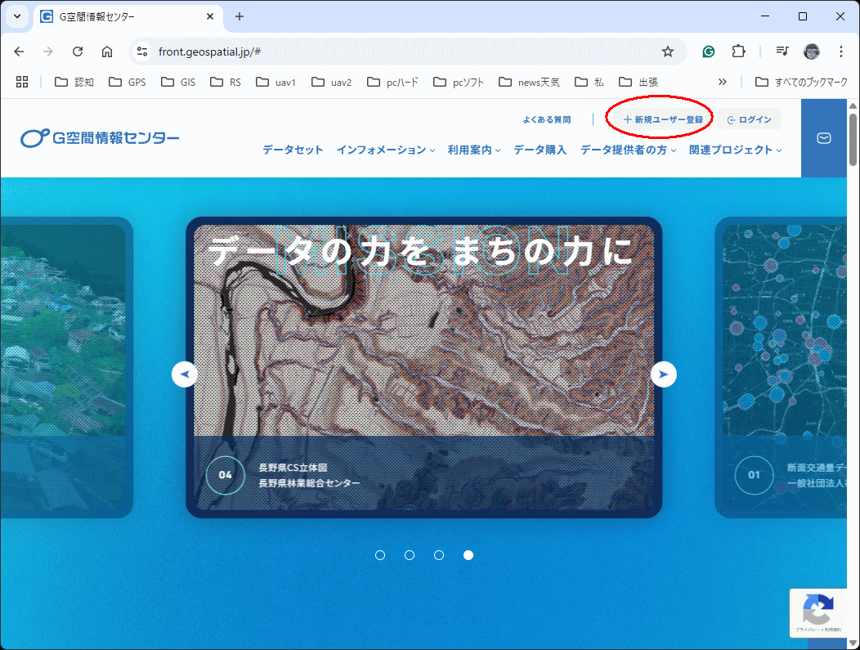Select the first carousel indicator dot
Viewport: 860px width, 650px height.
[380, 555]
